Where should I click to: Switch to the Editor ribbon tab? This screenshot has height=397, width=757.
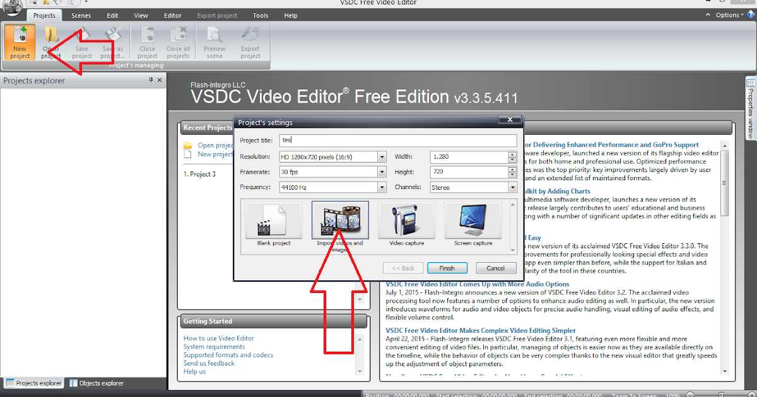[x=173, y=15]
